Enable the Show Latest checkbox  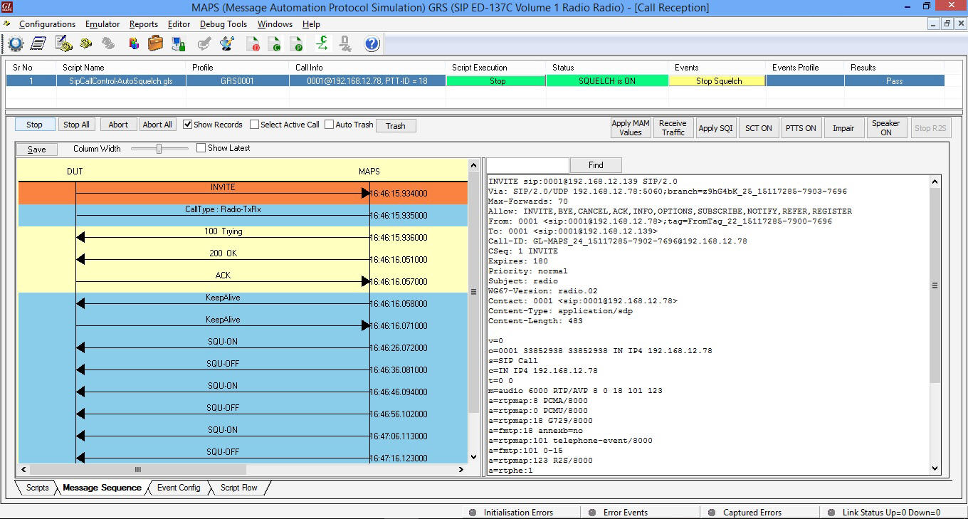[201, 148]
